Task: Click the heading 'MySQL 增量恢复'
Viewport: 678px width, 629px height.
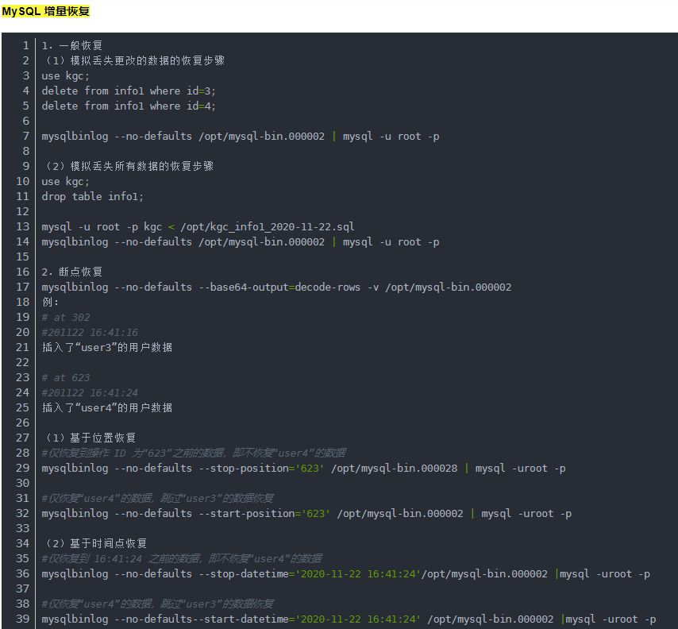Action: click(45, 11)
